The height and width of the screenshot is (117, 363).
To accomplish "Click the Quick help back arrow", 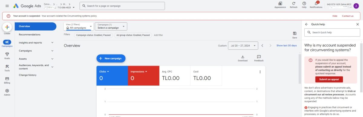I will (x=306, y=24).
